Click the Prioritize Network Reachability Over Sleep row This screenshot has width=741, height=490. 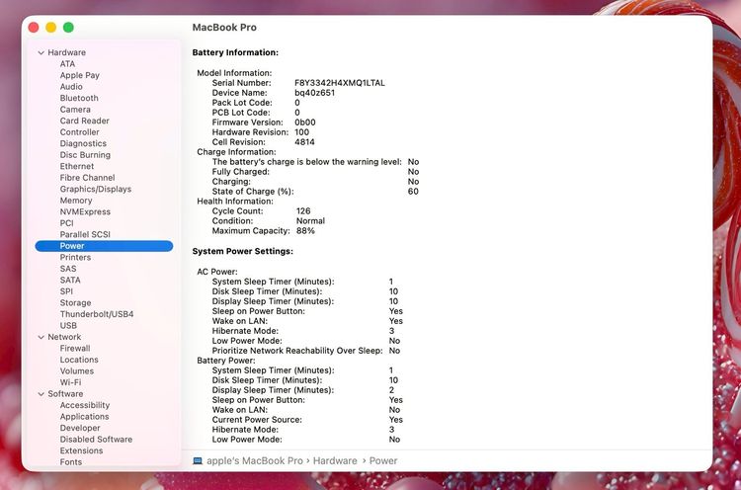coord(306,351)
